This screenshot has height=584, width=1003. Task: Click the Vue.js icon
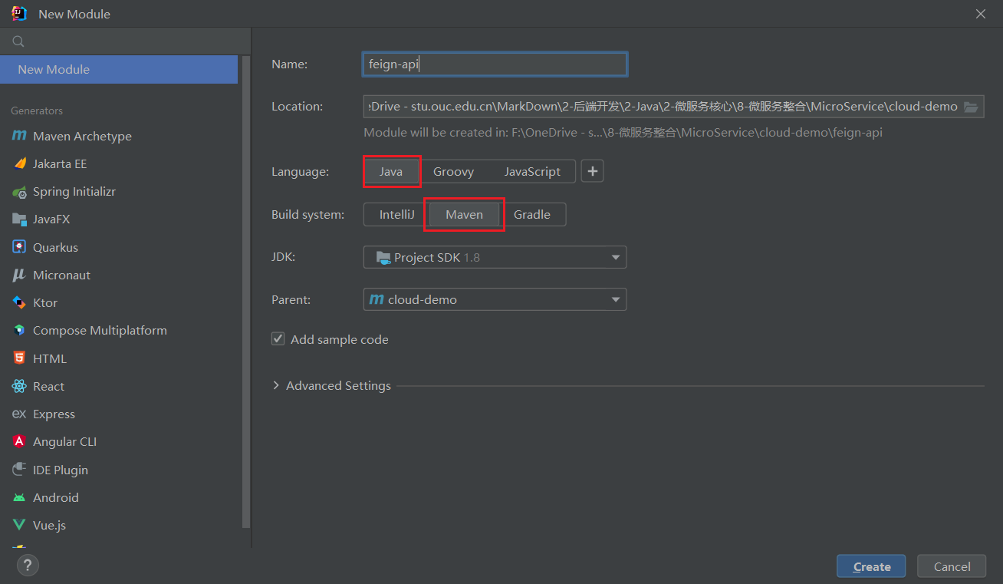(19, 526)
